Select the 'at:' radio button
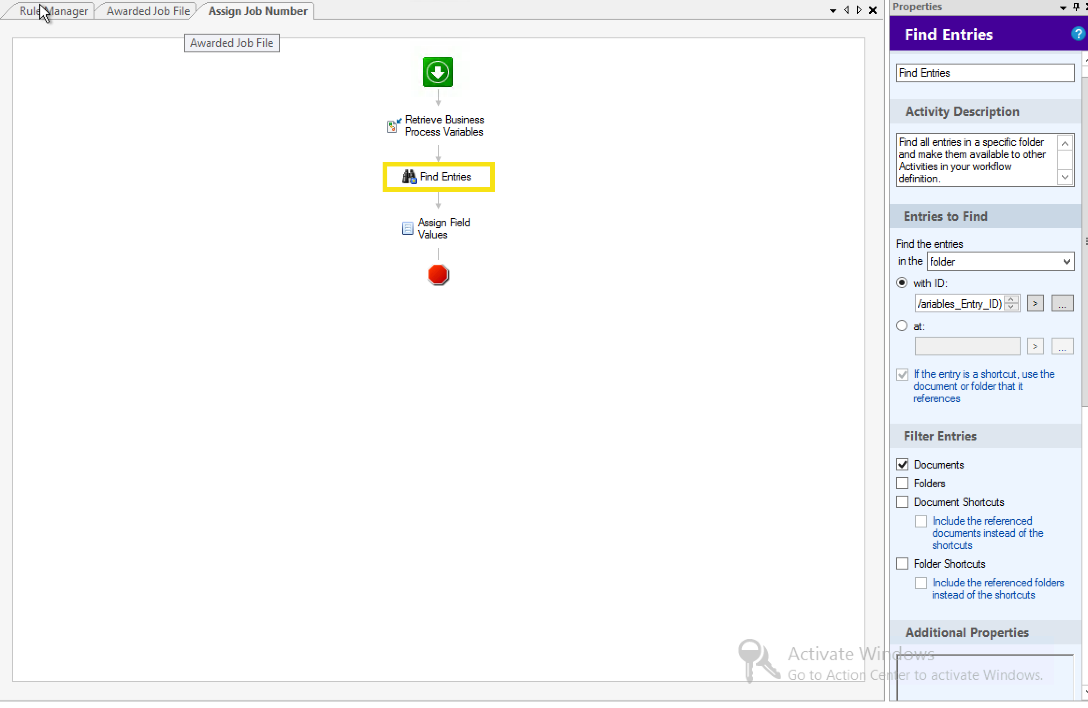This screenshot has width=1088, height=708. click(x=902, y=326)
